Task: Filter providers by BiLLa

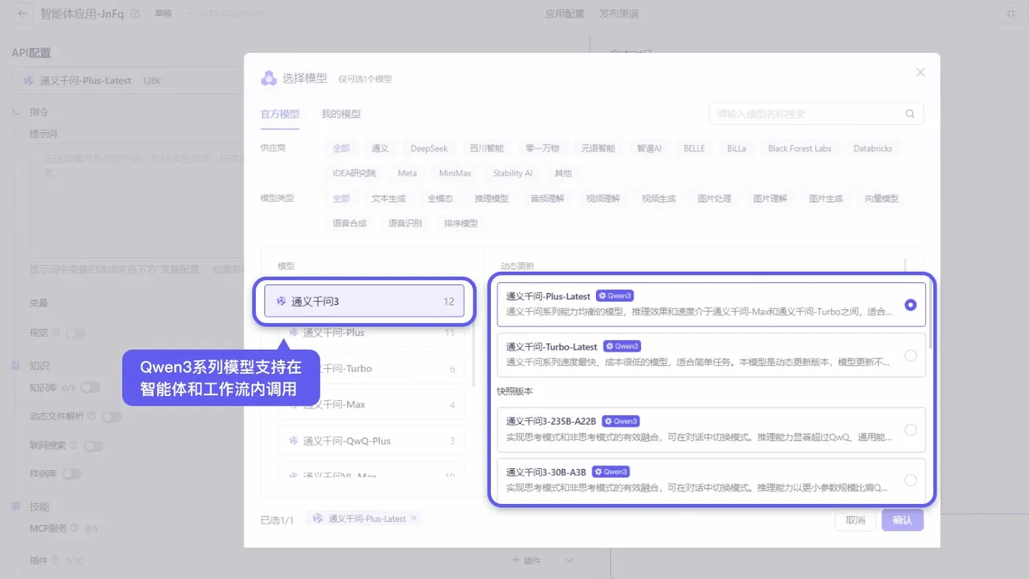Action: coord(736,148)
